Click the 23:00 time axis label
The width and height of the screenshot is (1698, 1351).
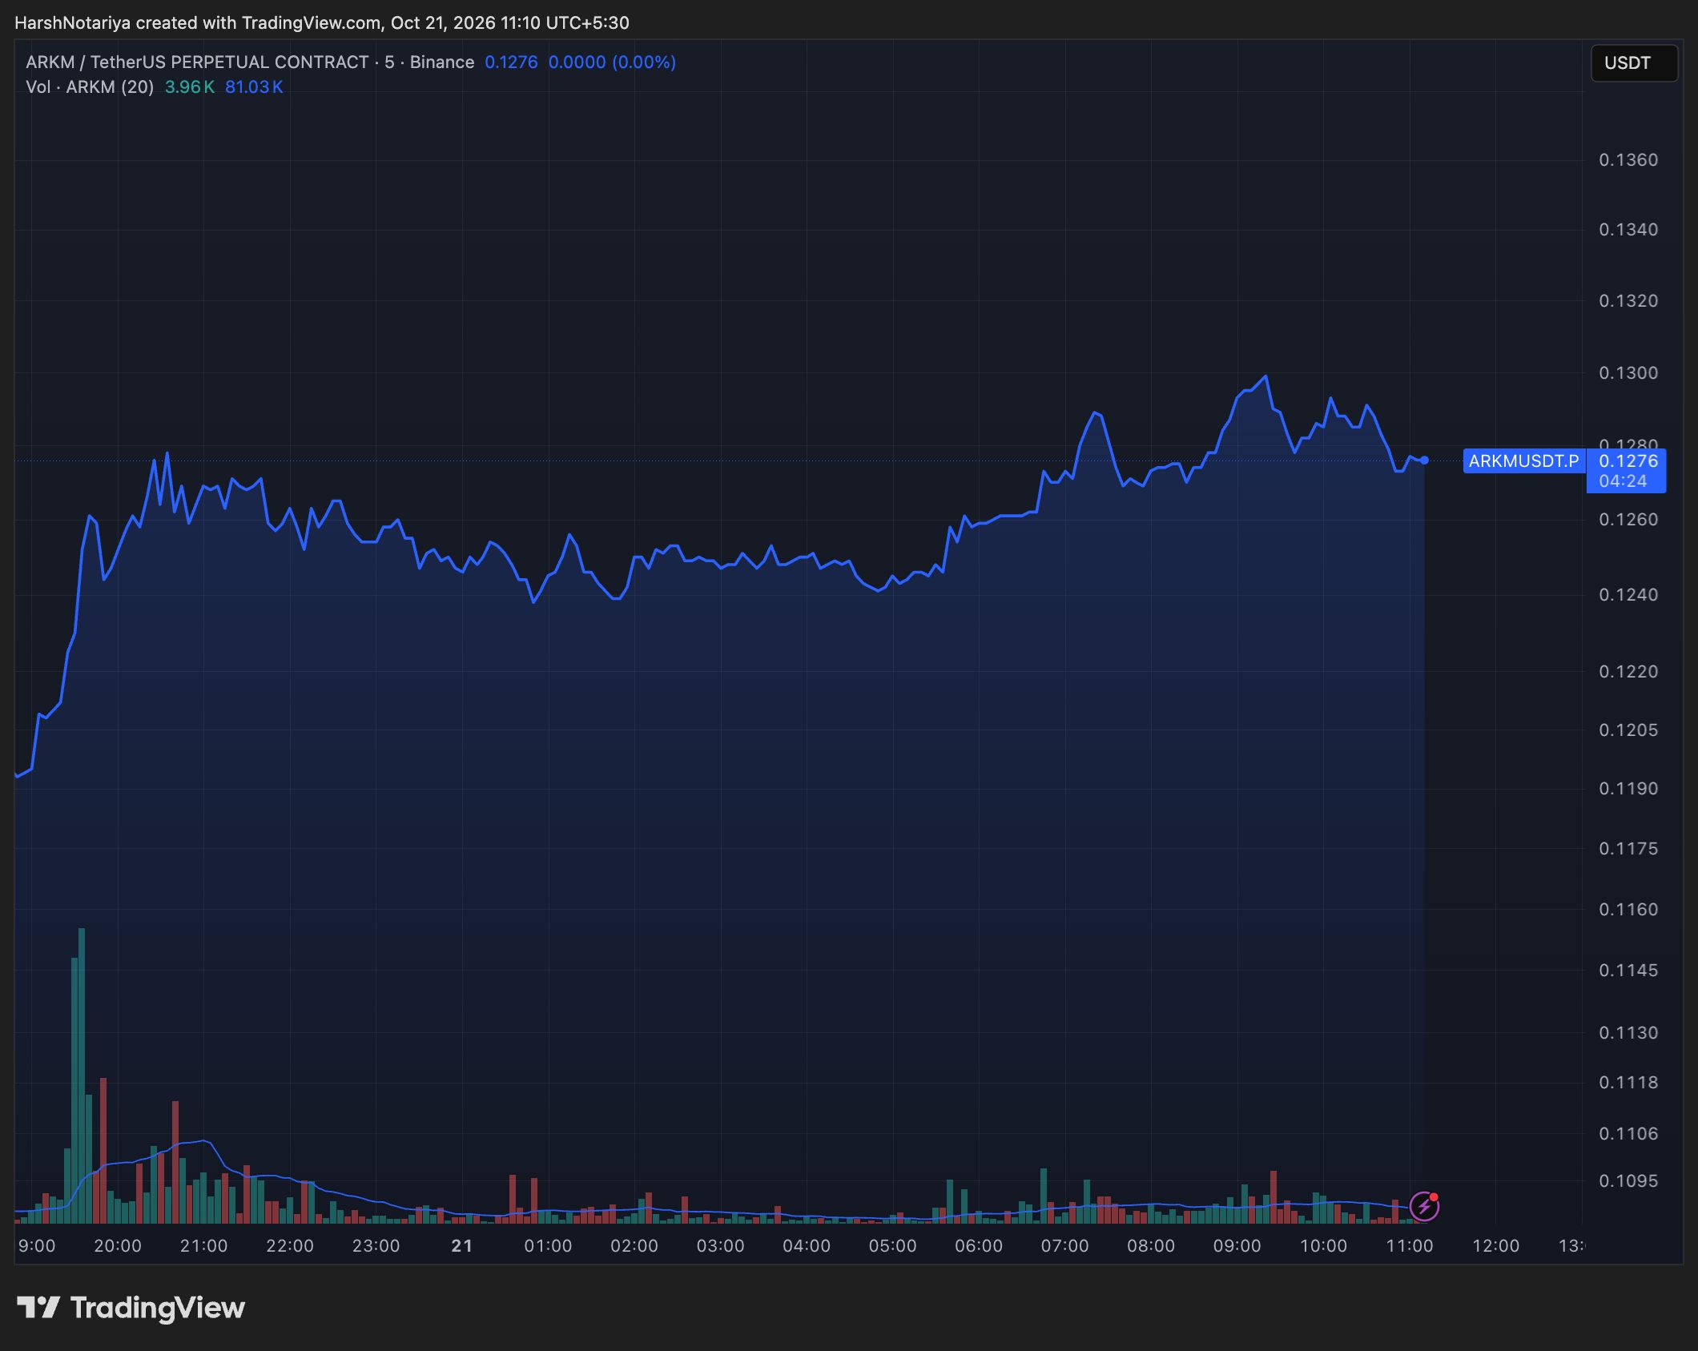click(x=376, y=1246)
